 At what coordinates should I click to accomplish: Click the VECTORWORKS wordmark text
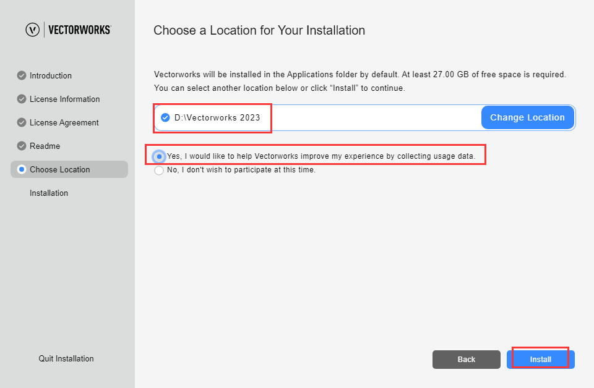(x=80, y=30)
